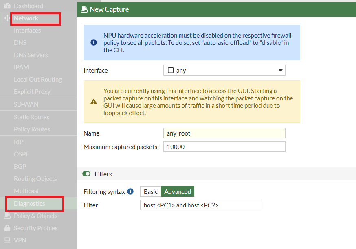Click the blue info icon in NPU notice
Screen dimensions: 356x249
tap(94, 42)
